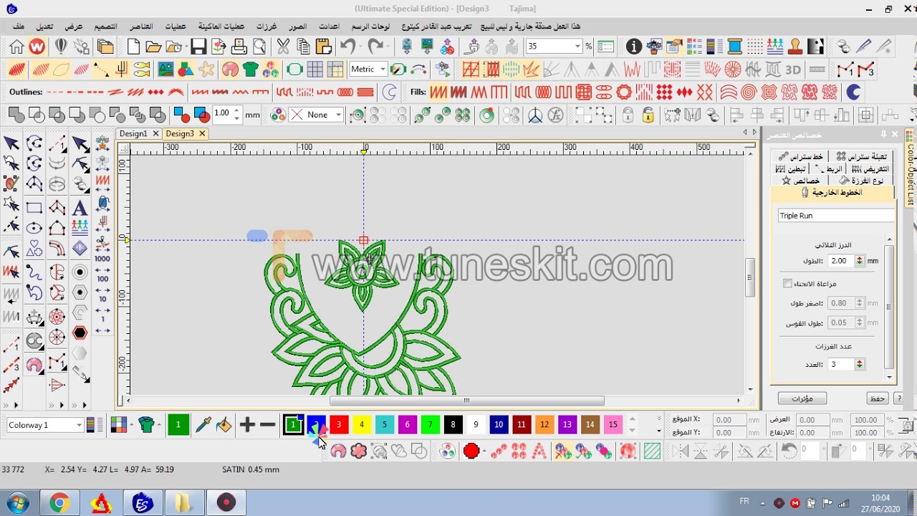
Task: Pick pink color swatch 15
Action: 613,425
